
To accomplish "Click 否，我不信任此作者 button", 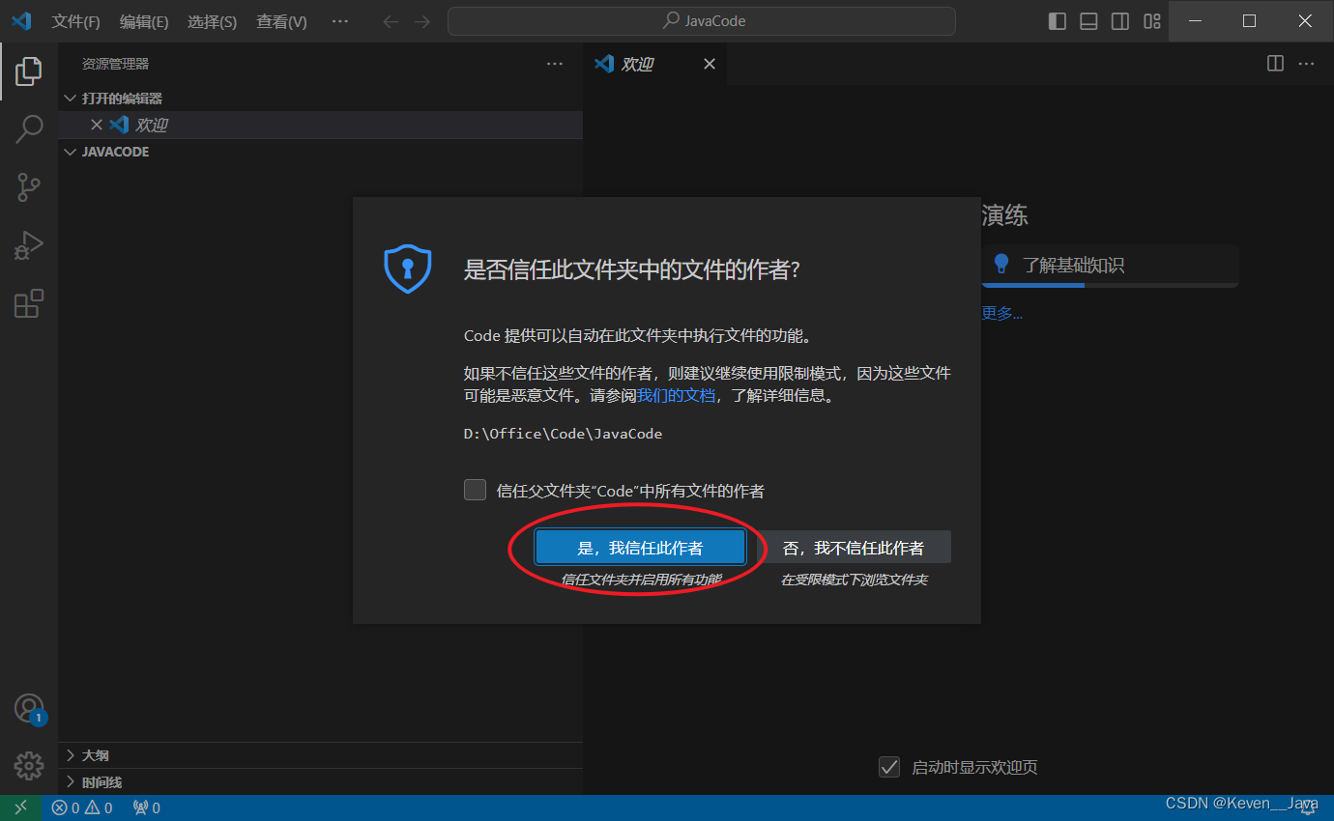I will 854,548.
